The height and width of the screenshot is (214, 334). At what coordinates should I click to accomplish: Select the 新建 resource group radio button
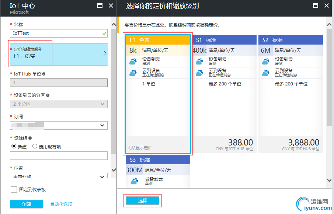14,146
